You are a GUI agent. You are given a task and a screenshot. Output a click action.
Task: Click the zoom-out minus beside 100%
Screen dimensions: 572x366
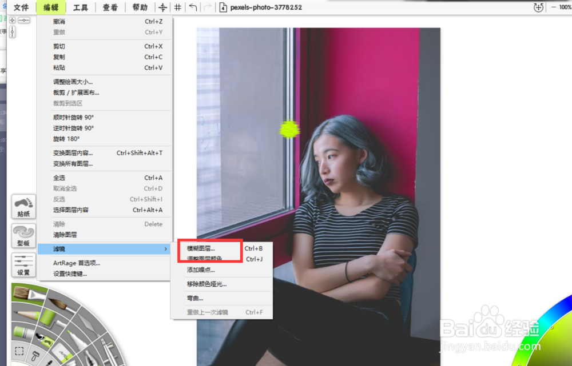coord(553,7)
